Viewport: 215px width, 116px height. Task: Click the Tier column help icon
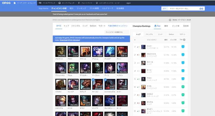coord(184,40)
